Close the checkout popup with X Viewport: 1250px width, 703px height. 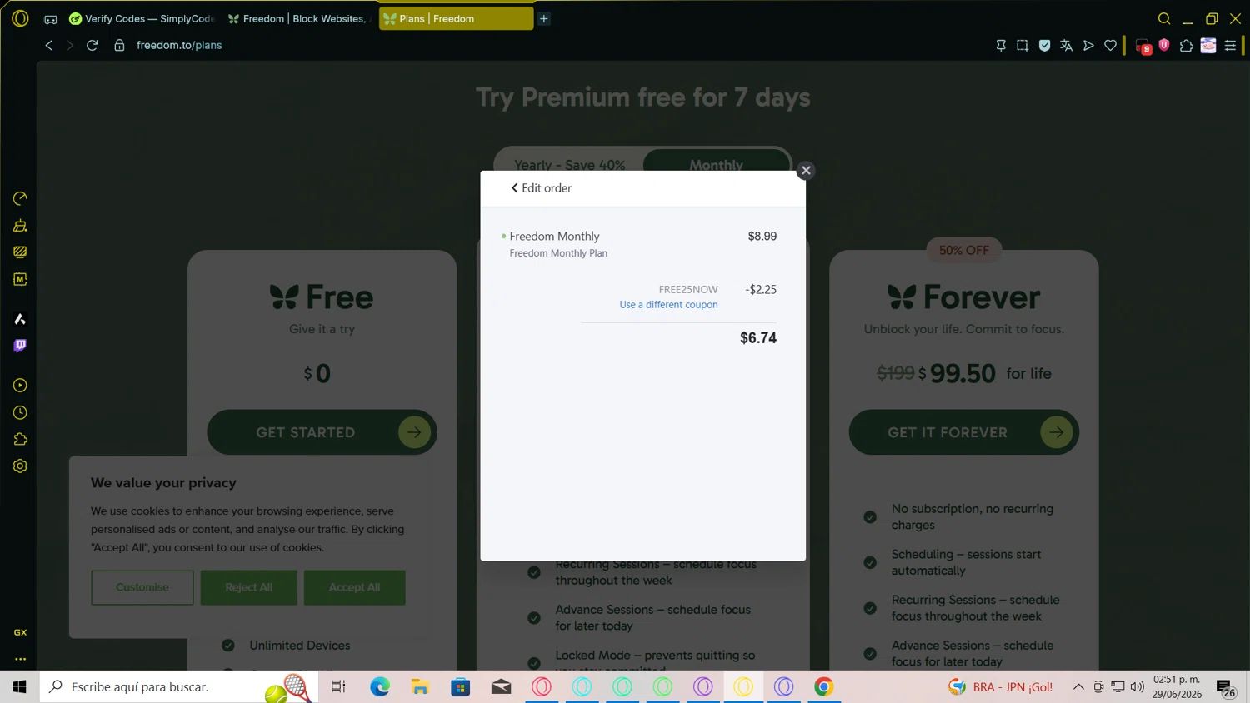click(806, 170)
